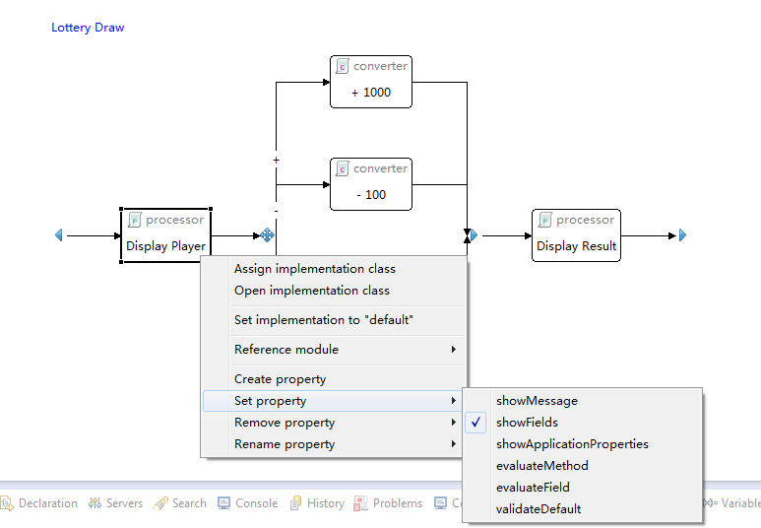Click the Console view icon
761x528 pixels.
click(x=223, y=503)
